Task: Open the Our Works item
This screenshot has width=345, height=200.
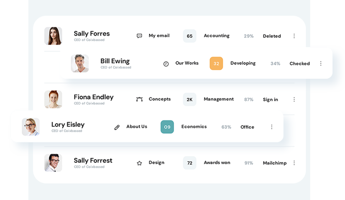Action: pyautogui.click(x=187, y=63)
